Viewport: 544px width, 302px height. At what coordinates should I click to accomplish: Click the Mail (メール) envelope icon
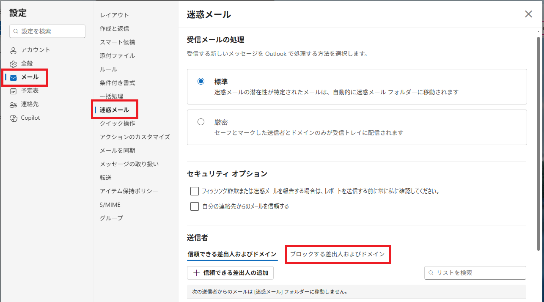pyautogui.click(x=14, y=77)
